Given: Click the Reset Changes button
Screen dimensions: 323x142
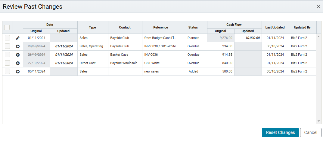Looking at the screenshot, I should click(280, 133).
